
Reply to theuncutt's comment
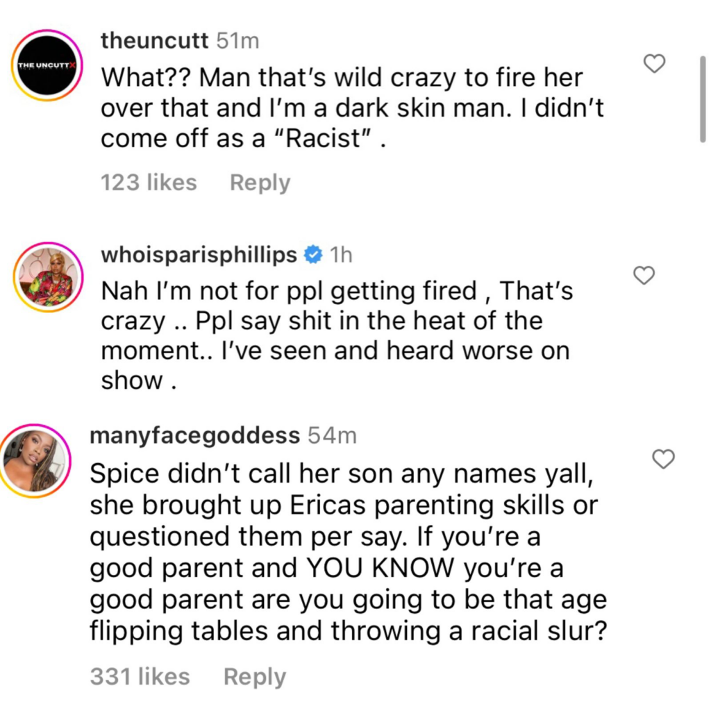[x=259, y=182]
